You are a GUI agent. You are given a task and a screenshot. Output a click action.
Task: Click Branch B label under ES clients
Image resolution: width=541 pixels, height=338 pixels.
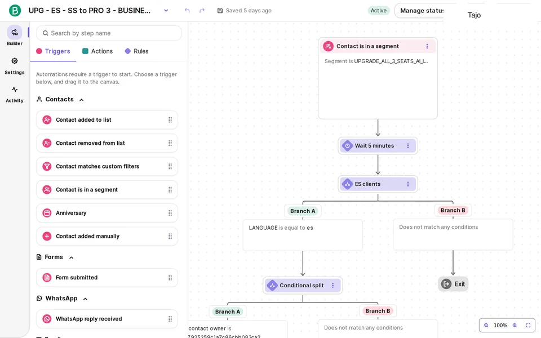[x=453, y=210]
